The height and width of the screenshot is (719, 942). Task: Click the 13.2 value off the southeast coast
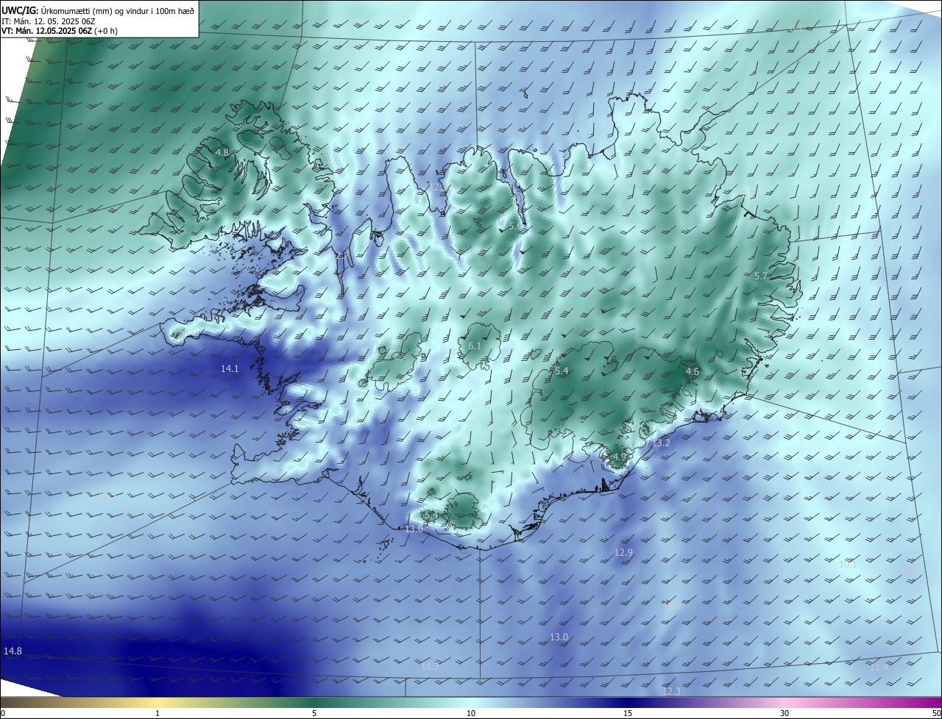(x=662, y=443)
